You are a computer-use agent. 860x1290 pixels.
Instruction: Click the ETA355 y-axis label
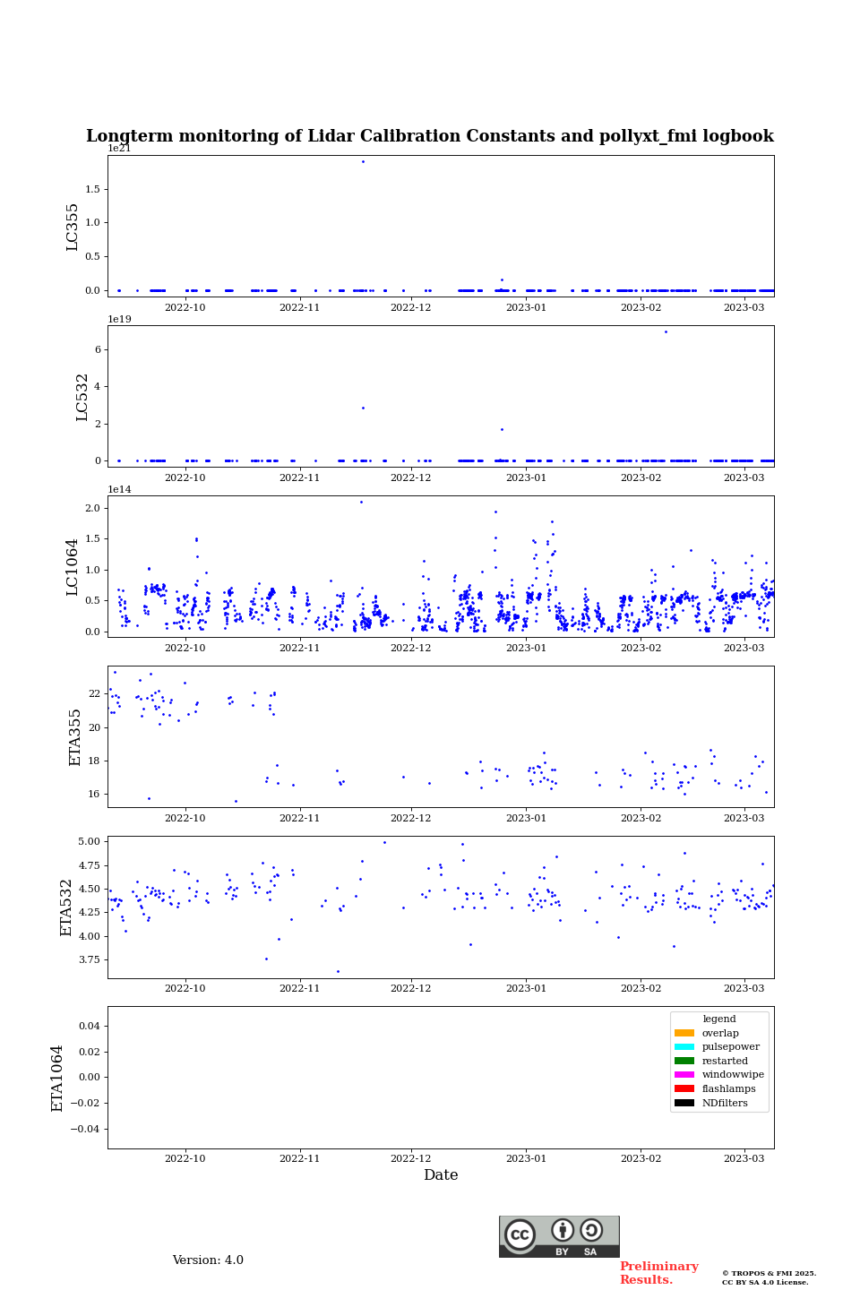pos(75,736)
